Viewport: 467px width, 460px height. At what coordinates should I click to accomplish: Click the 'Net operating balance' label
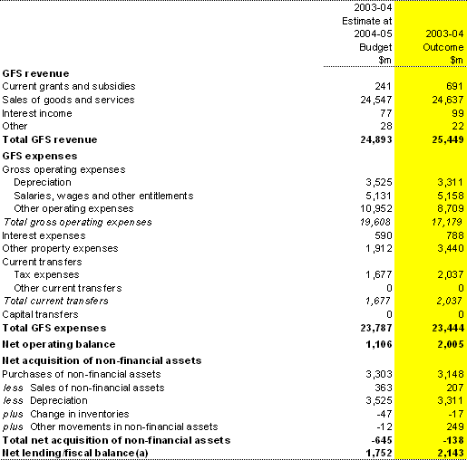coord(59,344)
